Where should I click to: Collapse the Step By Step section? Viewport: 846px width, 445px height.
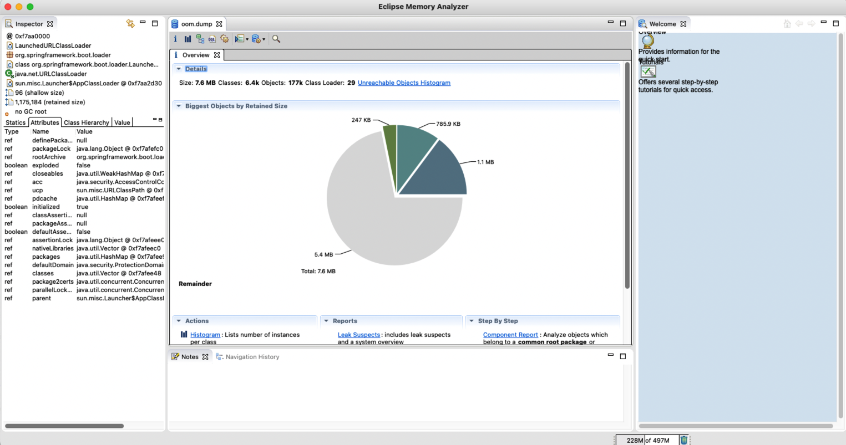(x=472, y=321)
